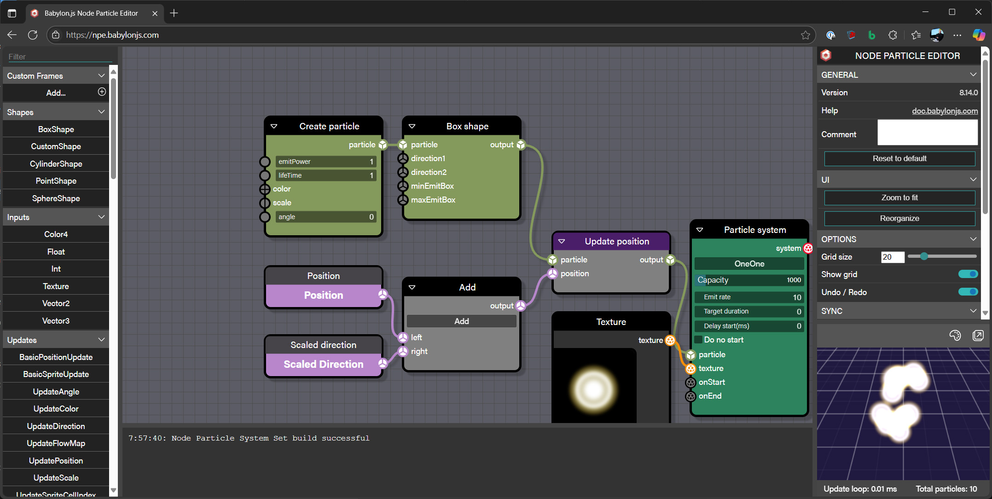Click the direction1 input port

(403, 158)
